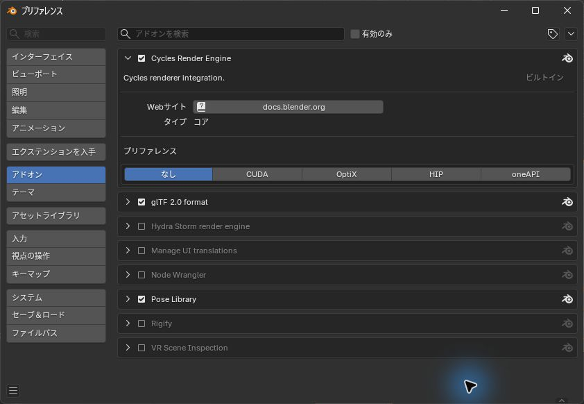
Task: Click the ビルトイン label
Action: tap(545, 78)
